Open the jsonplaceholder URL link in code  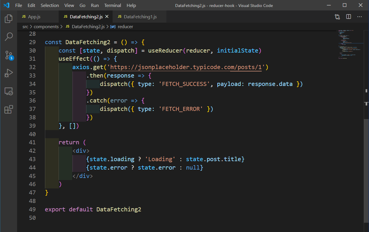coord(186,67)
